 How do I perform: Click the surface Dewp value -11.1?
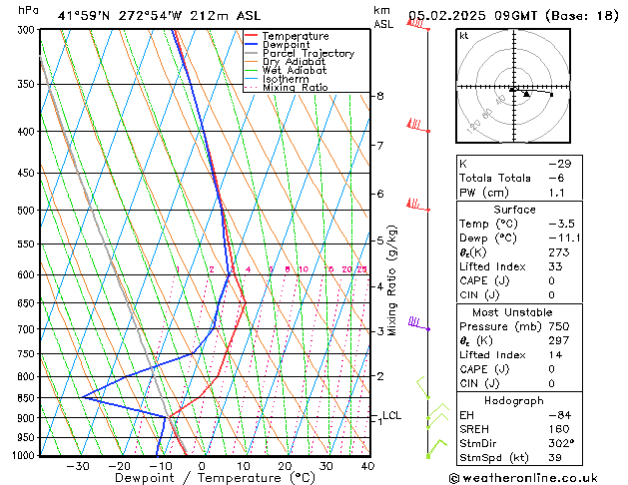[x=564, y=239]
